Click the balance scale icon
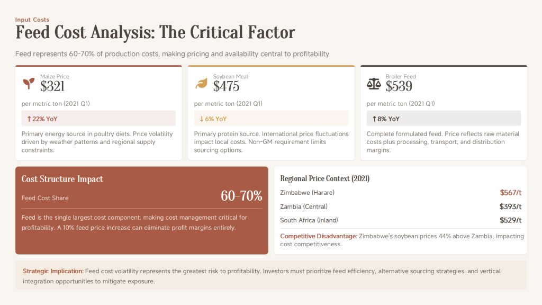The height and width of the screenshot is (305, 542). 374,84
